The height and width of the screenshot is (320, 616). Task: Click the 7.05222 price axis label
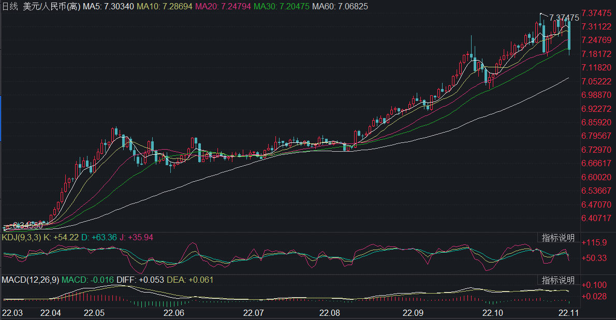595,82
